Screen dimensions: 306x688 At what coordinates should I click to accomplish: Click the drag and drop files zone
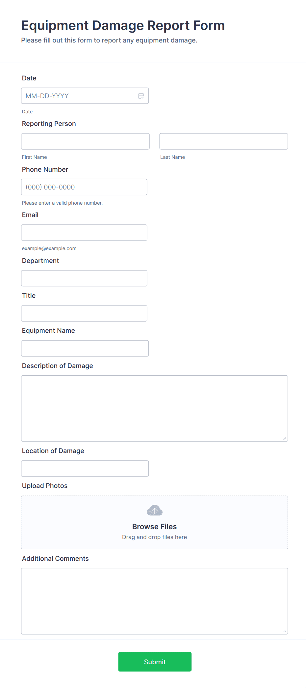tap(154, 537)
